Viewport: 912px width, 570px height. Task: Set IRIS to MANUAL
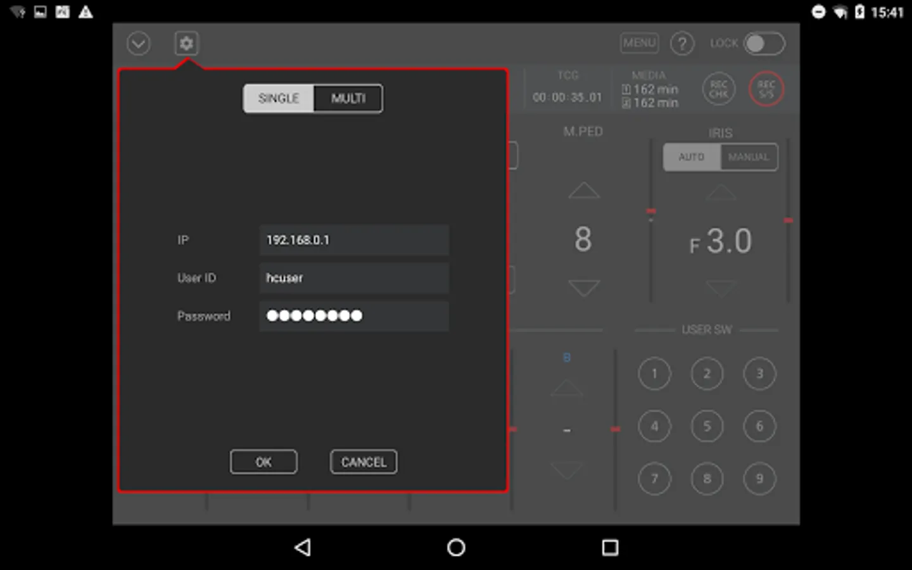pyautogui.click(x=749, y=157)
